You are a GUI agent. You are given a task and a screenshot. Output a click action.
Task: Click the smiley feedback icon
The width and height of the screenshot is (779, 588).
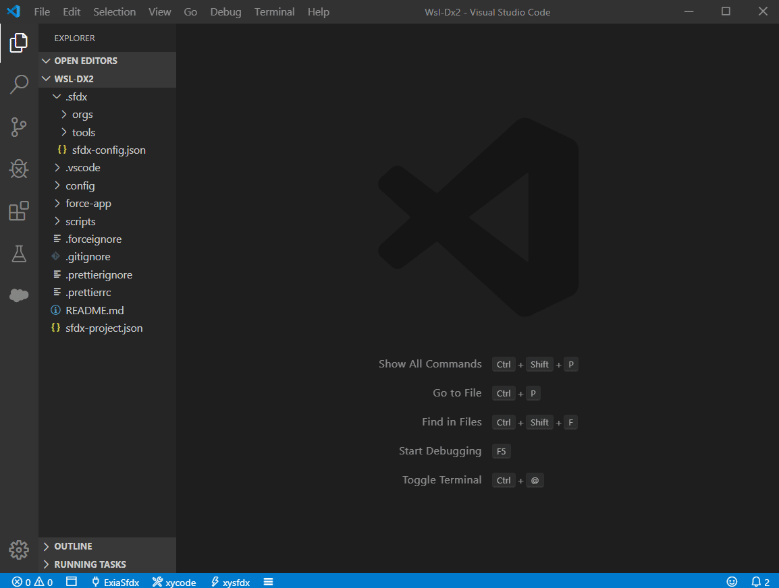(732, 581)
